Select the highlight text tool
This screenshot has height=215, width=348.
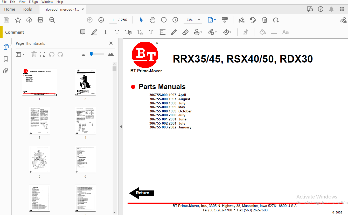(94, 32)
